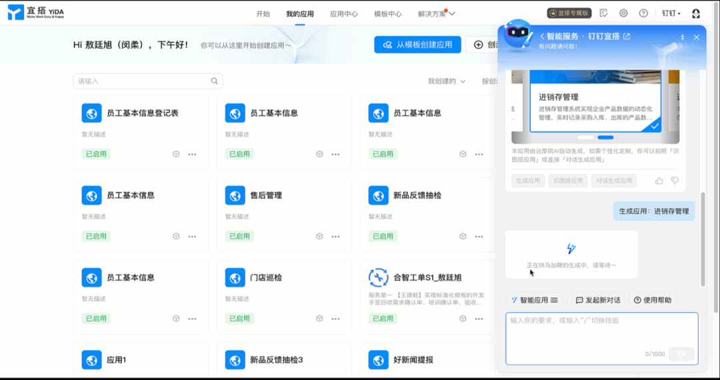Click the search magnifier icon in search box
720x380 pixels.
point(214,81)
